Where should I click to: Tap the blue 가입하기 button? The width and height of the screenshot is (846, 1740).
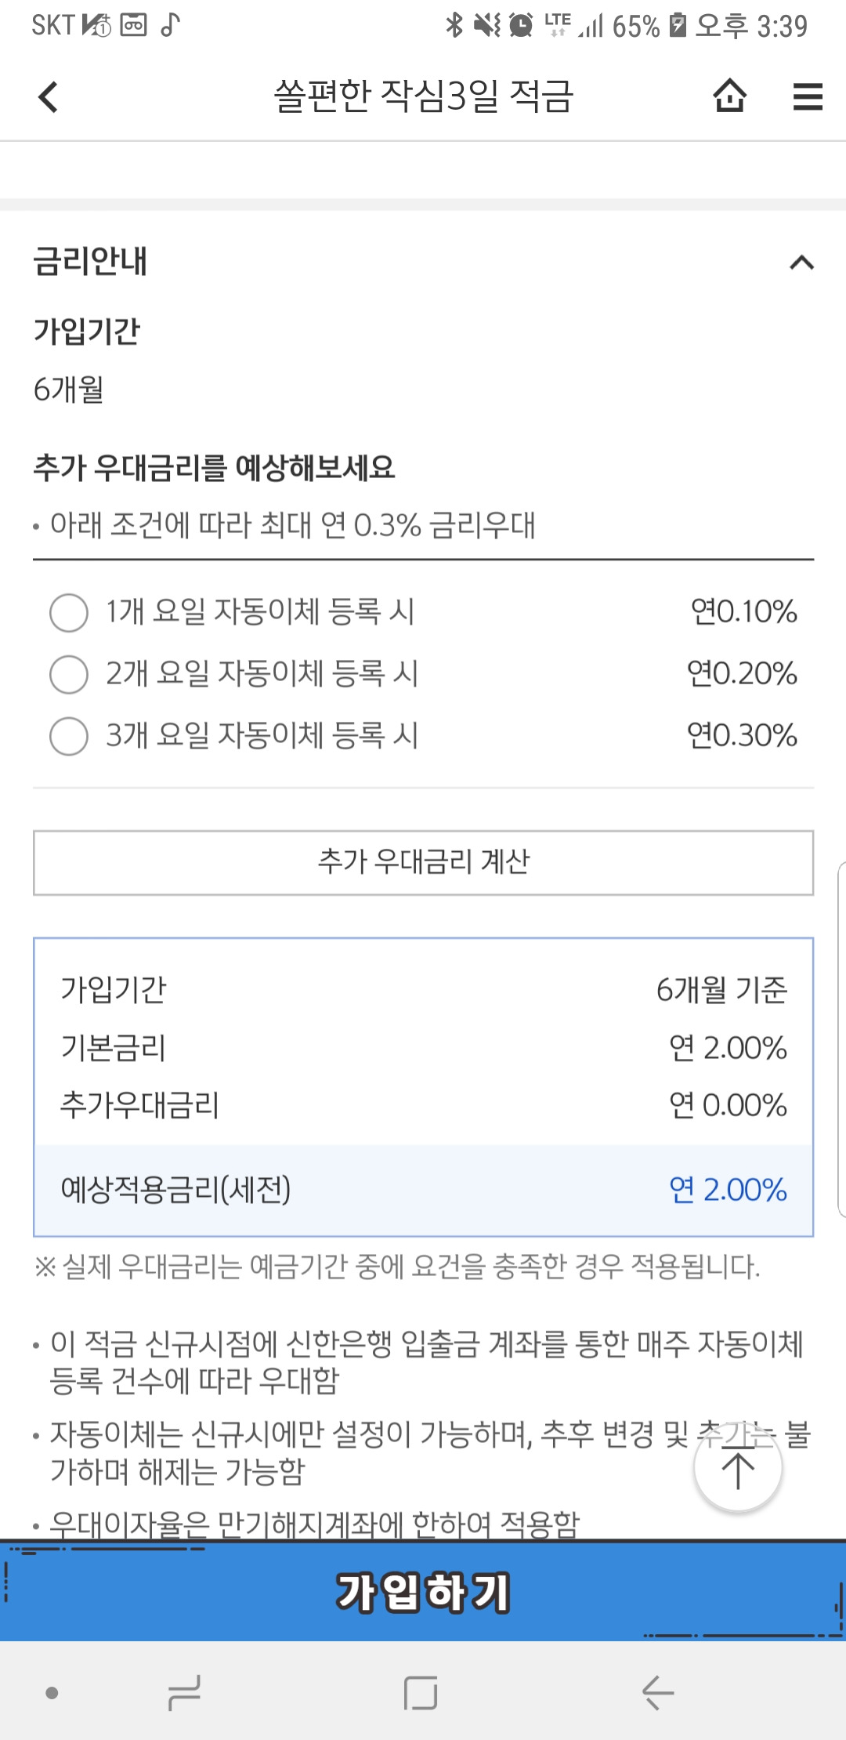pyautogui.click(x=423, y=1592)
